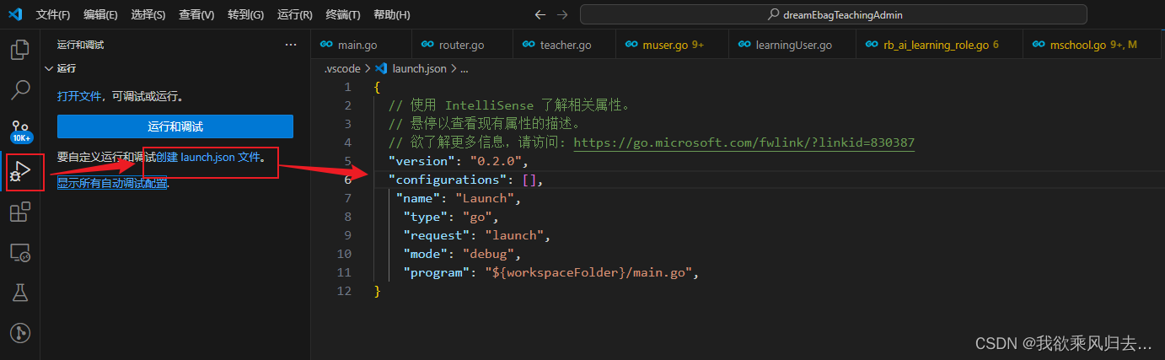
Task: Open the 帮助(H) menu
Action: (391, 15)
